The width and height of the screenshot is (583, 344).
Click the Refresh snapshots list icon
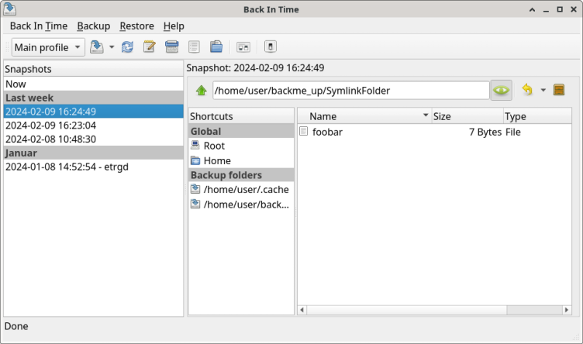pyautogui.click(x=128, y=47)
